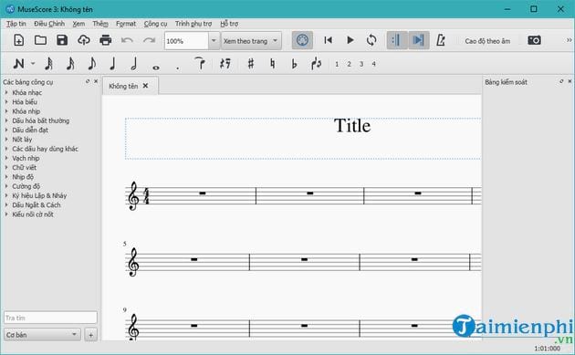Select the 32nd note duration
The image size is (575, 355).
coord(48,64)
